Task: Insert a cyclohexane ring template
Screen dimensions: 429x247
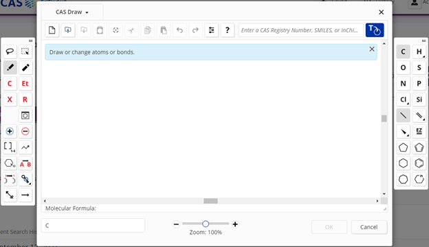Action: [x=403, y=163]
